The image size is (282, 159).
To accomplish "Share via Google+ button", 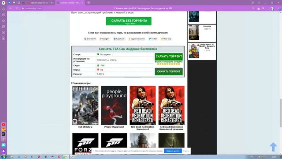I will coord(105,39).
